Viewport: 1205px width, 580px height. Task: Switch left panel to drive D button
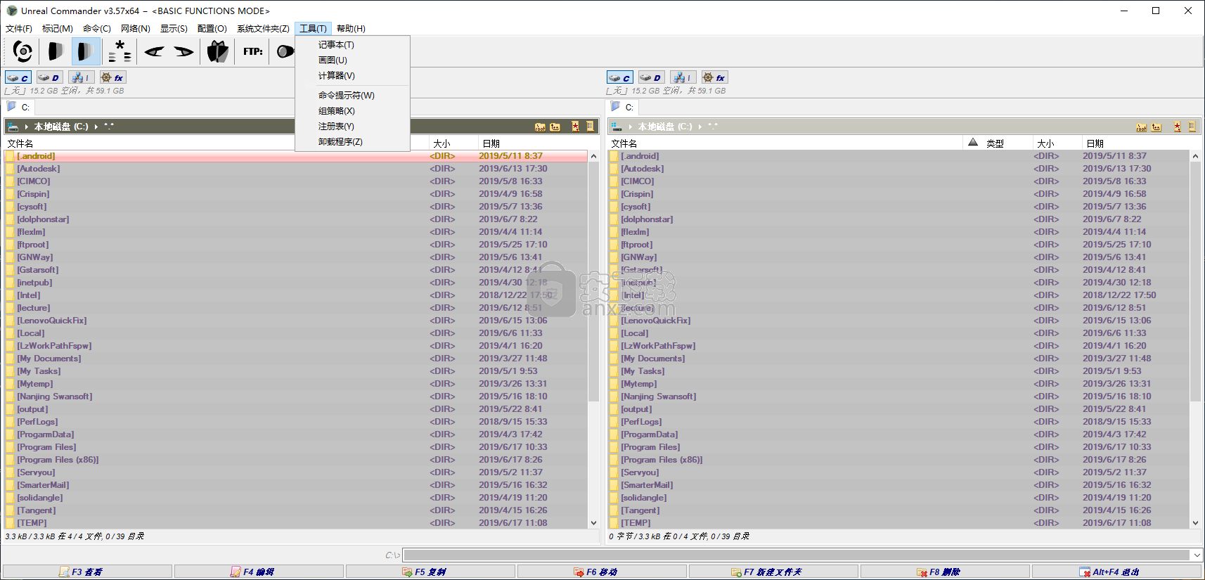coord(49,77)
